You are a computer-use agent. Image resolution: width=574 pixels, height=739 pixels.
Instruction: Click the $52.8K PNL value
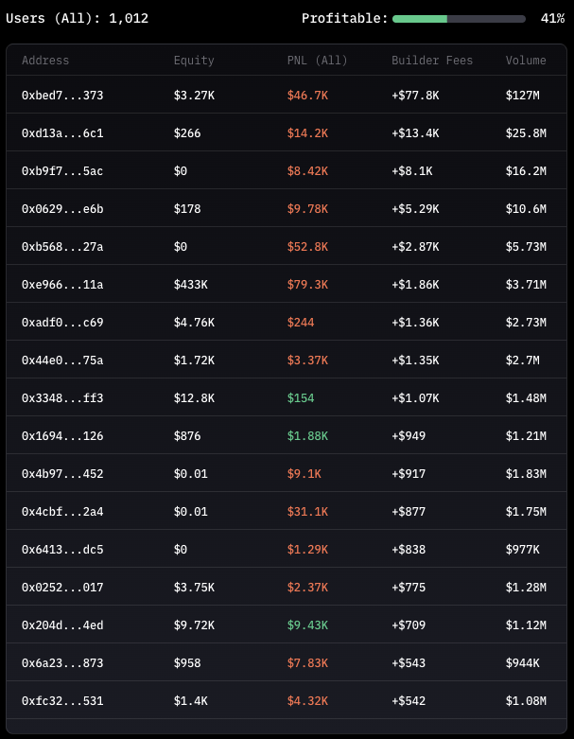(x=307, y=247)
